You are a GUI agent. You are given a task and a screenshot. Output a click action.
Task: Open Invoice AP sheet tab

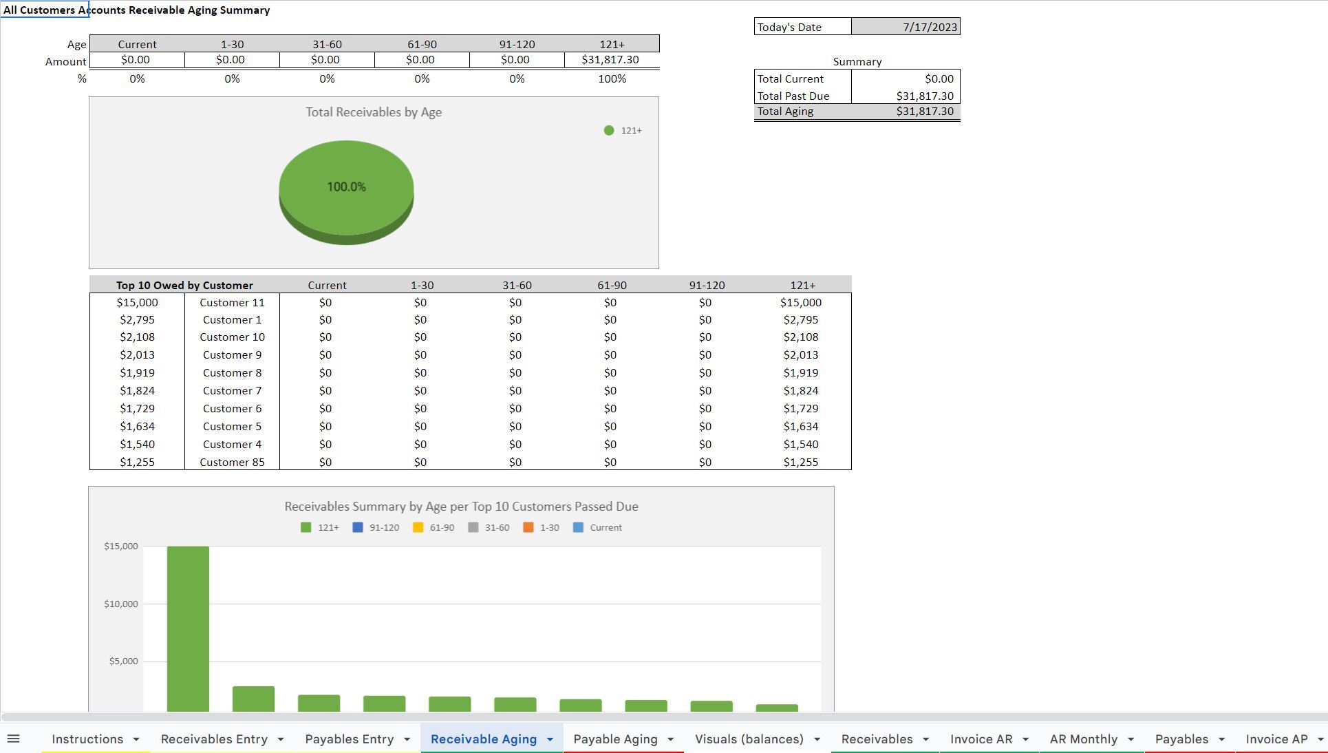coord(1276,739)
